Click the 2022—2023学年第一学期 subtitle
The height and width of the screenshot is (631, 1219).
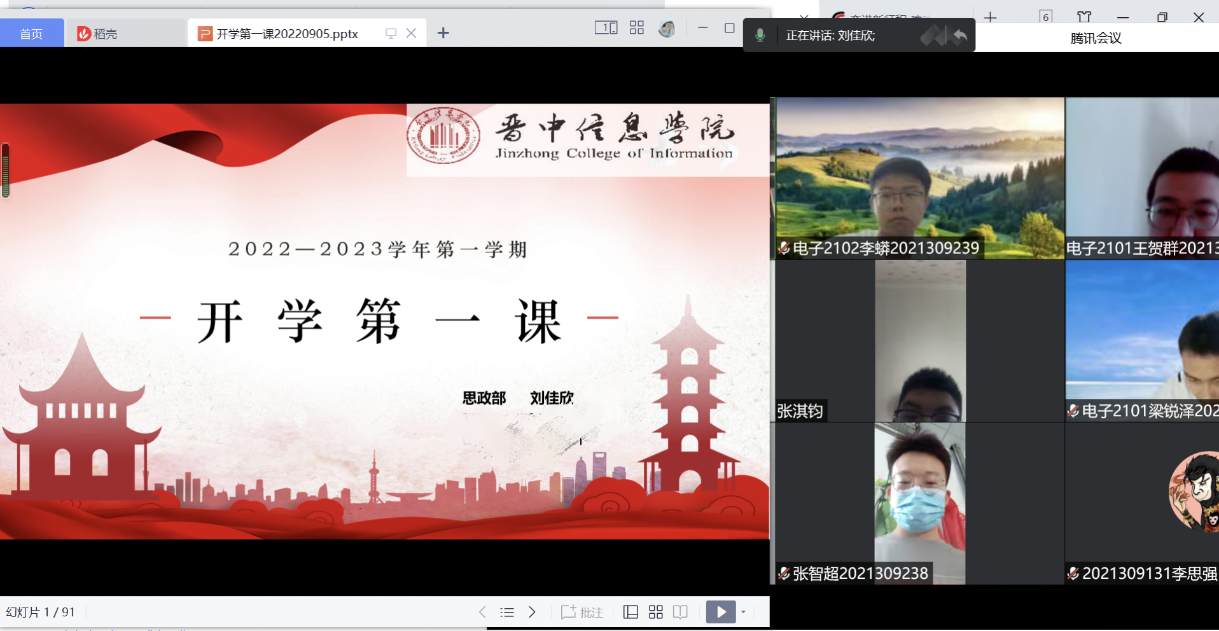click(x=378, y=249)
